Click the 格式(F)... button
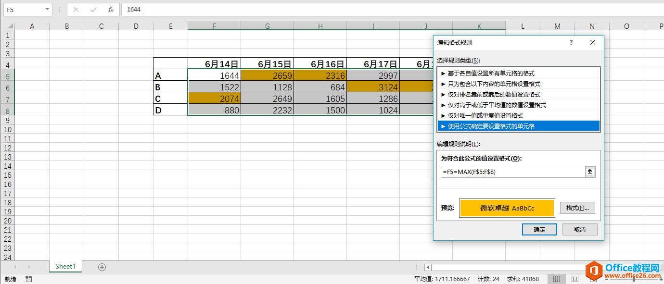Viewport: 664px width, 284px height. point(577,208)
